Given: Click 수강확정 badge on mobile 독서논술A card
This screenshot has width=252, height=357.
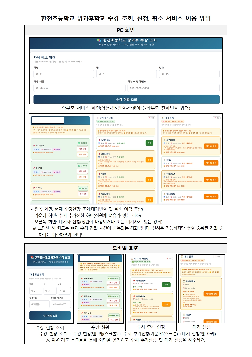Looking at the screenshot, I should tap(113, 278).
